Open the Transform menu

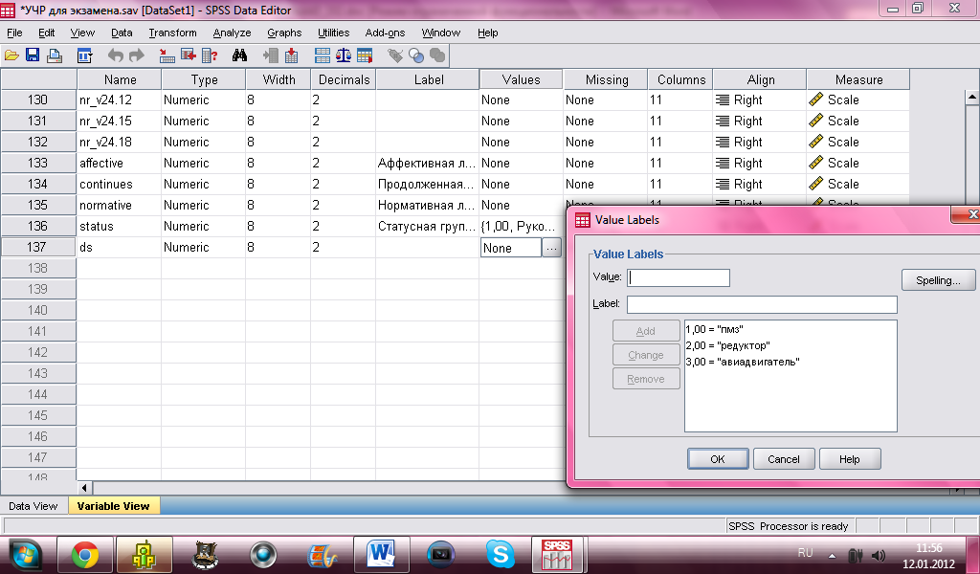tap(172, 33)
